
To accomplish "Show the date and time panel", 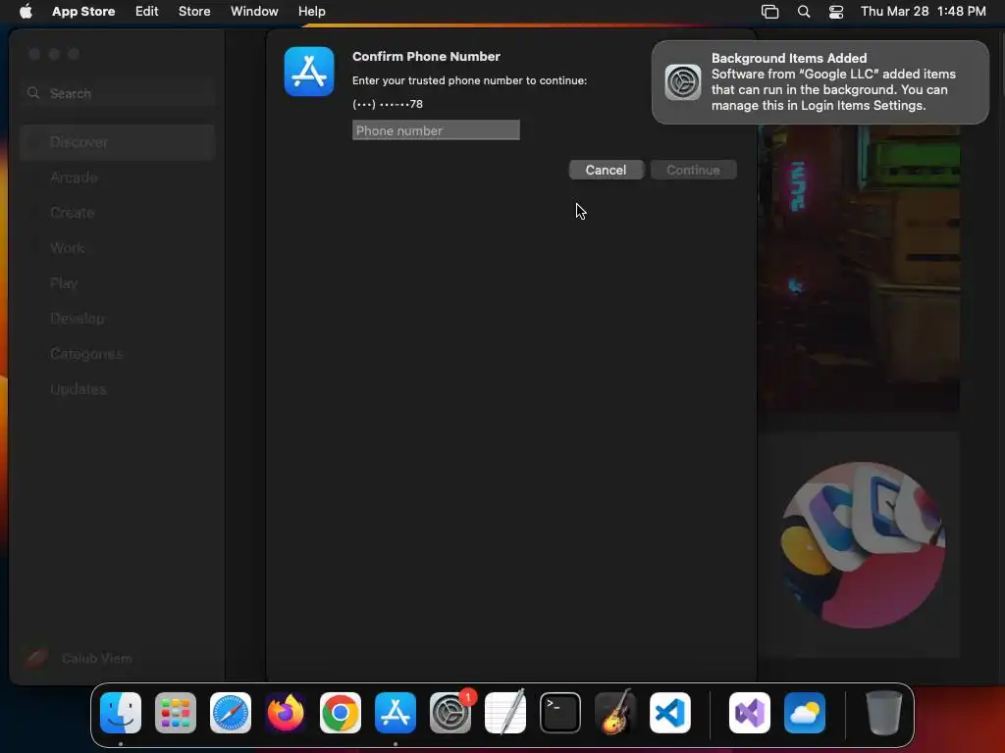I will (923, 11).
